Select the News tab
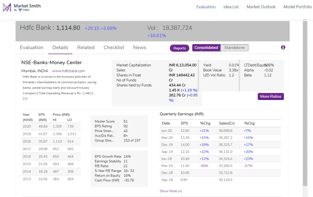This screenshot has height=197, width=313. coord(140,47)
